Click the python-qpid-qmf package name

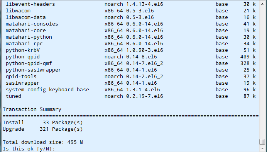click(29, 63)
